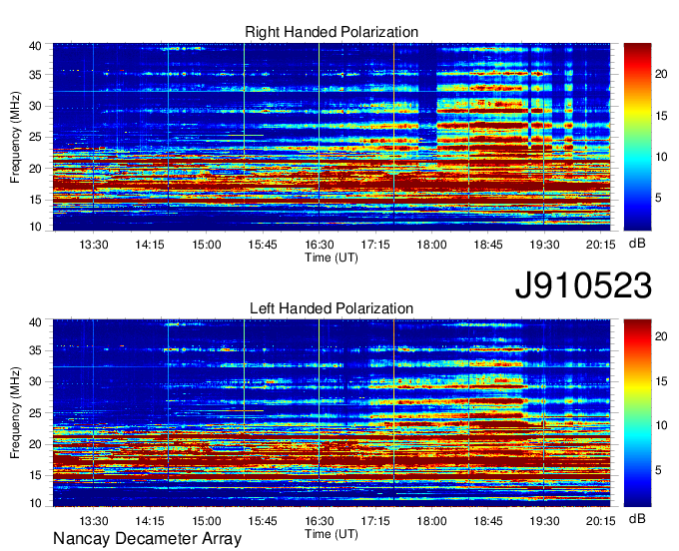Click the 20 frequency tick on the bottom plot
Image resolution: width=679 pixels, height=551 pixels.
[35, 444]
